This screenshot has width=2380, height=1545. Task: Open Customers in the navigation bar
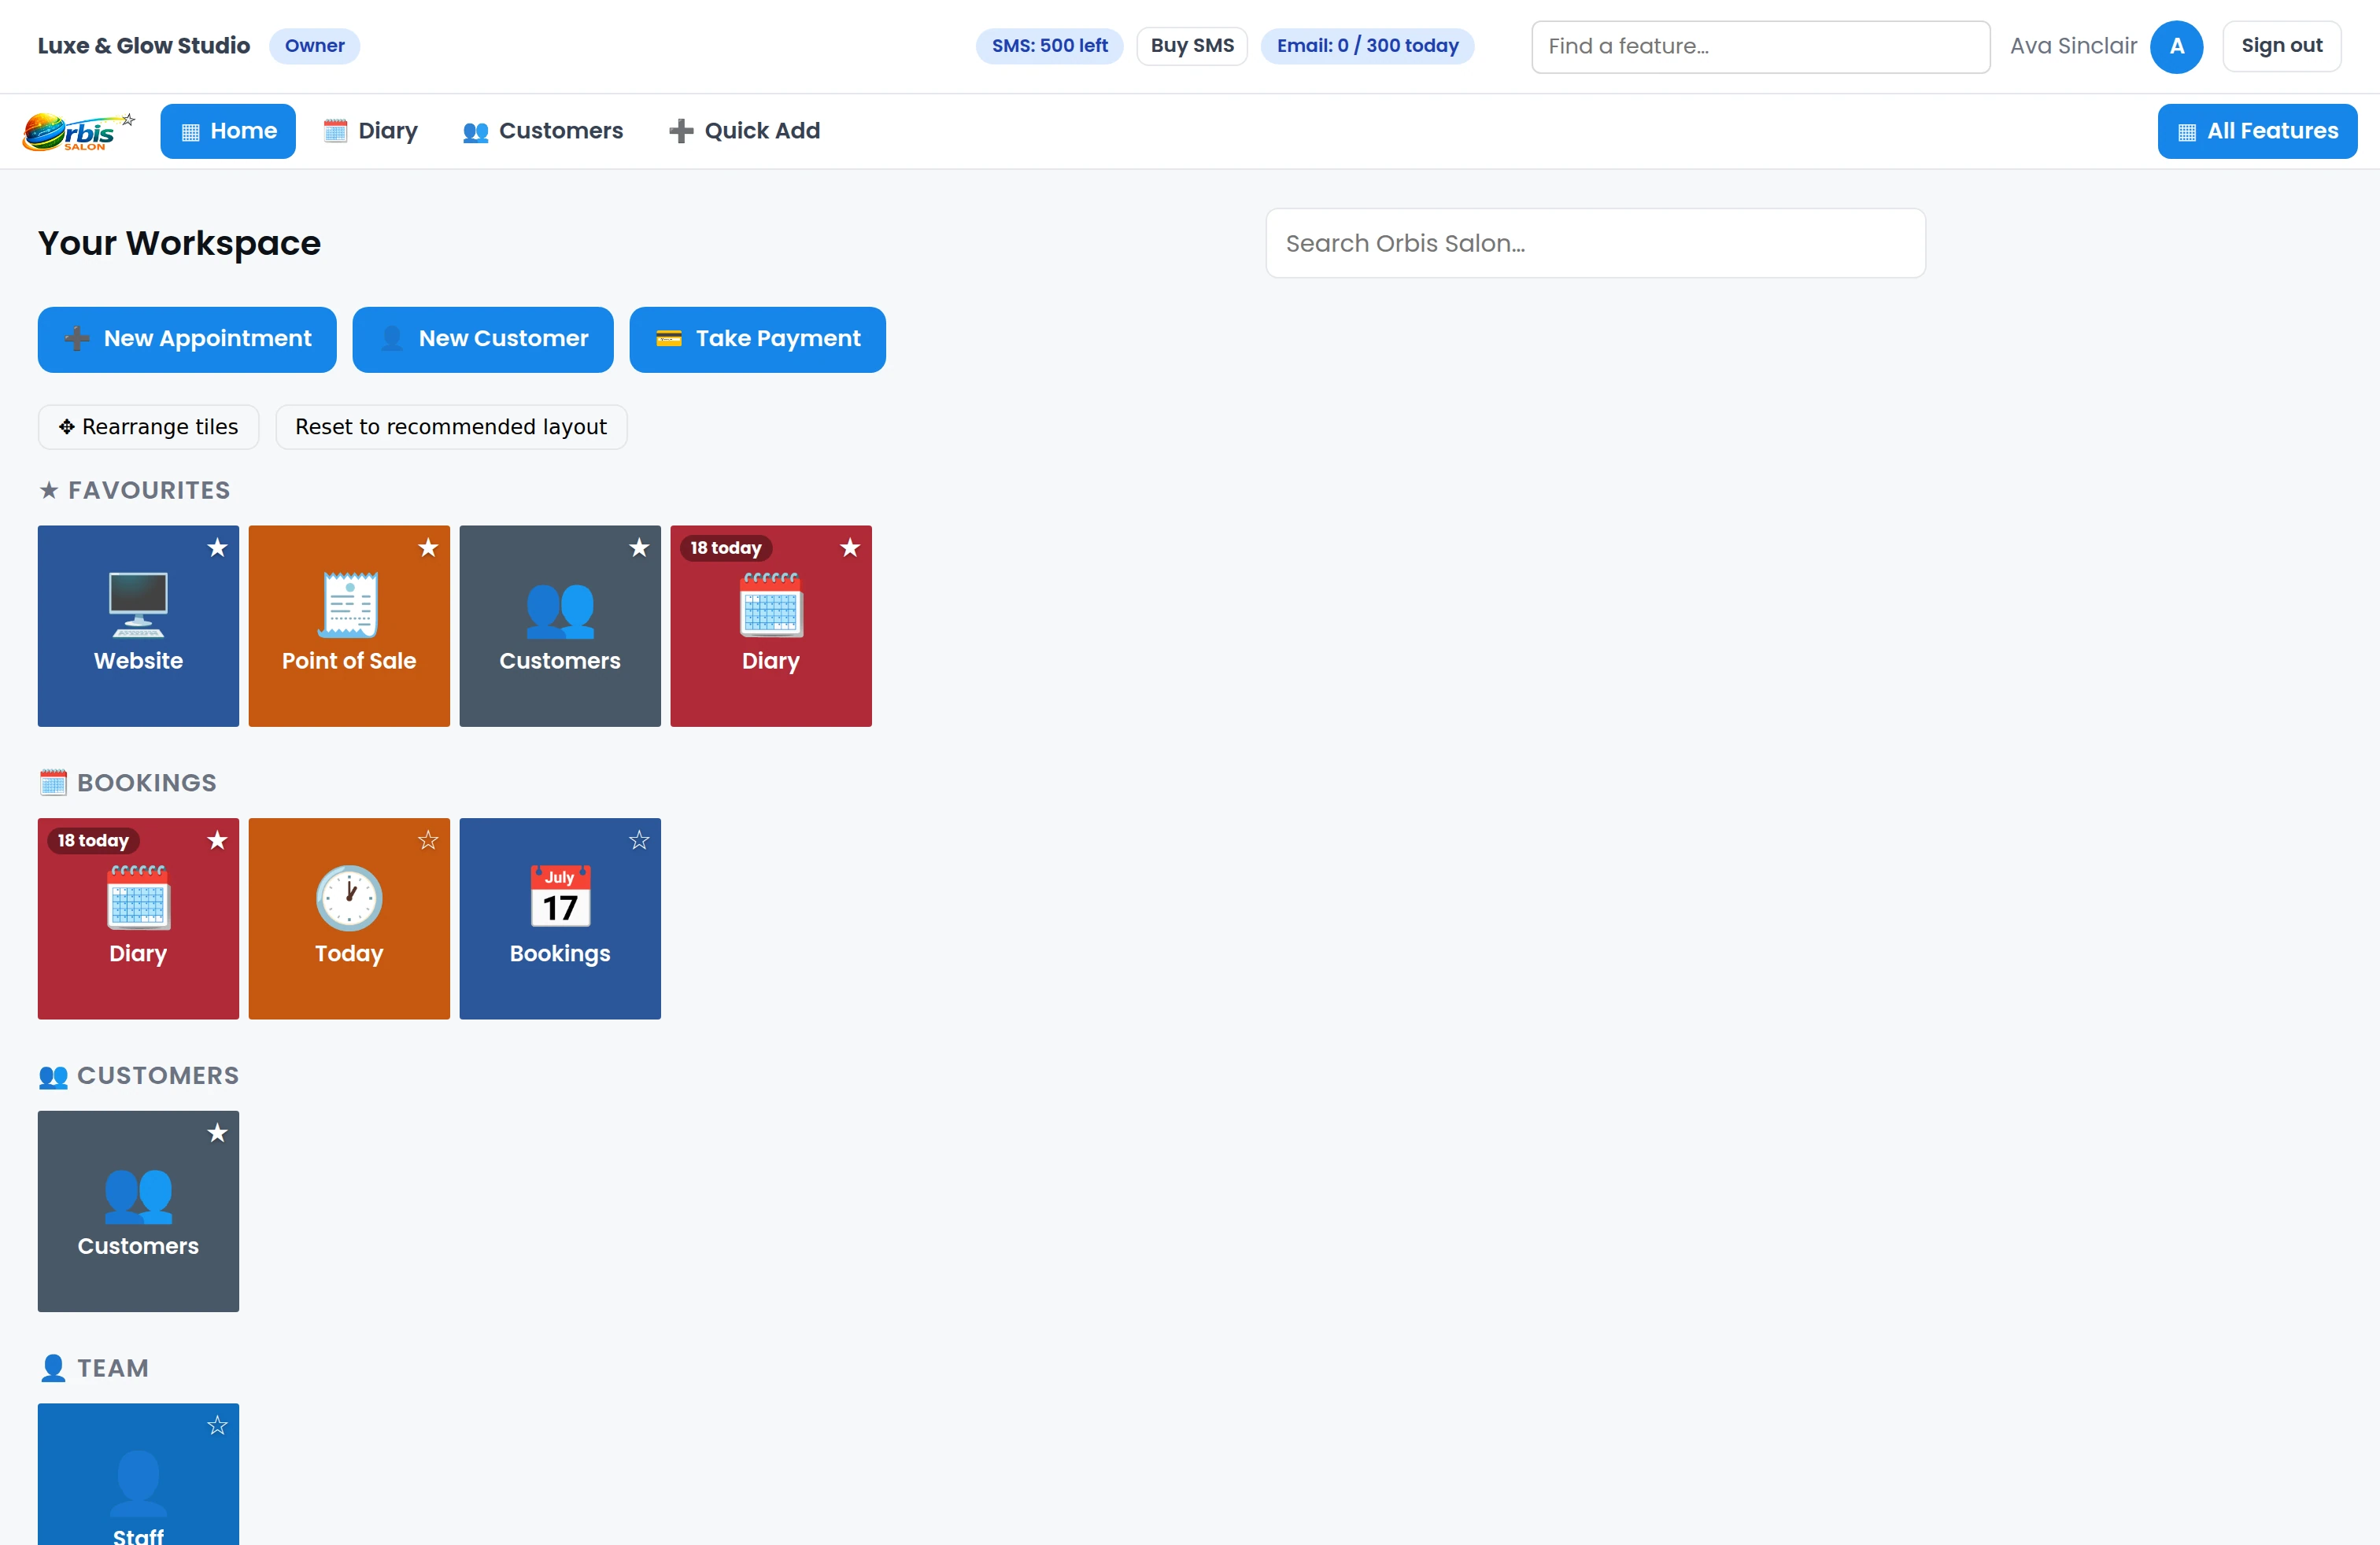pos(542,131)
